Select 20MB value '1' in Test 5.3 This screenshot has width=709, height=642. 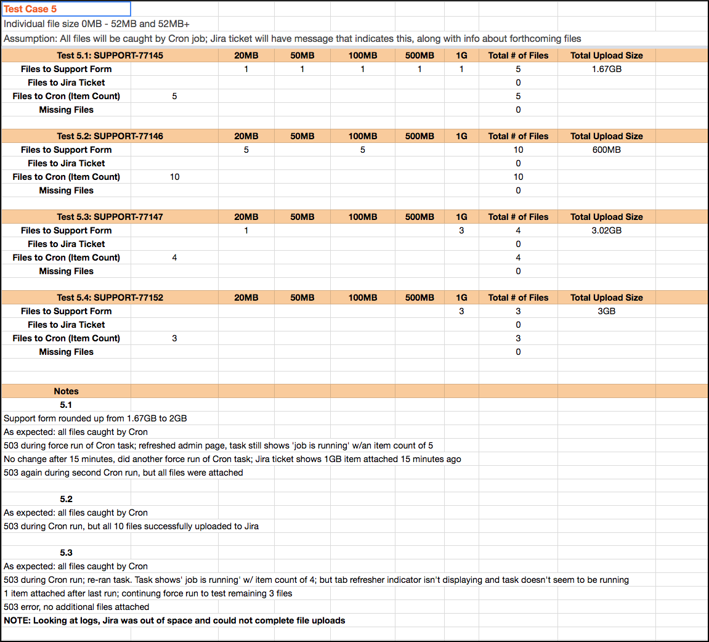[246, 230]
